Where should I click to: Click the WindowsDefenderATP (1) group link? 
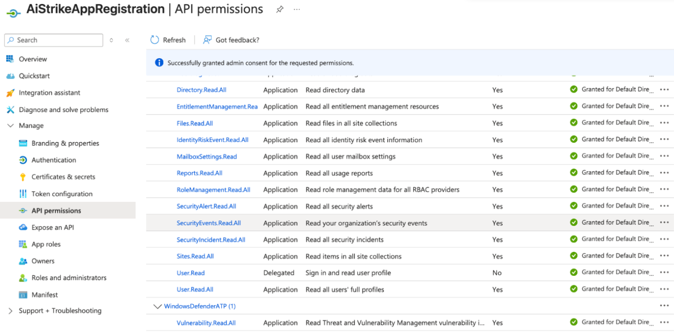[x=200, y=307]
